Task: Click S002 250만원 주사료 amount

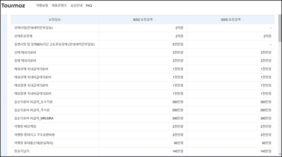Action: (x=178, y=110)
